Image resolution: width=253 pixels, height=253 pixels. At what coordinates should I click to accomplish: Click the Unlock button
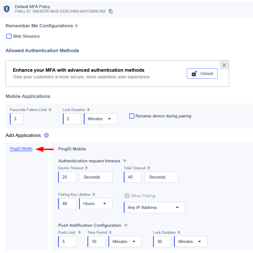coord(202,74)
